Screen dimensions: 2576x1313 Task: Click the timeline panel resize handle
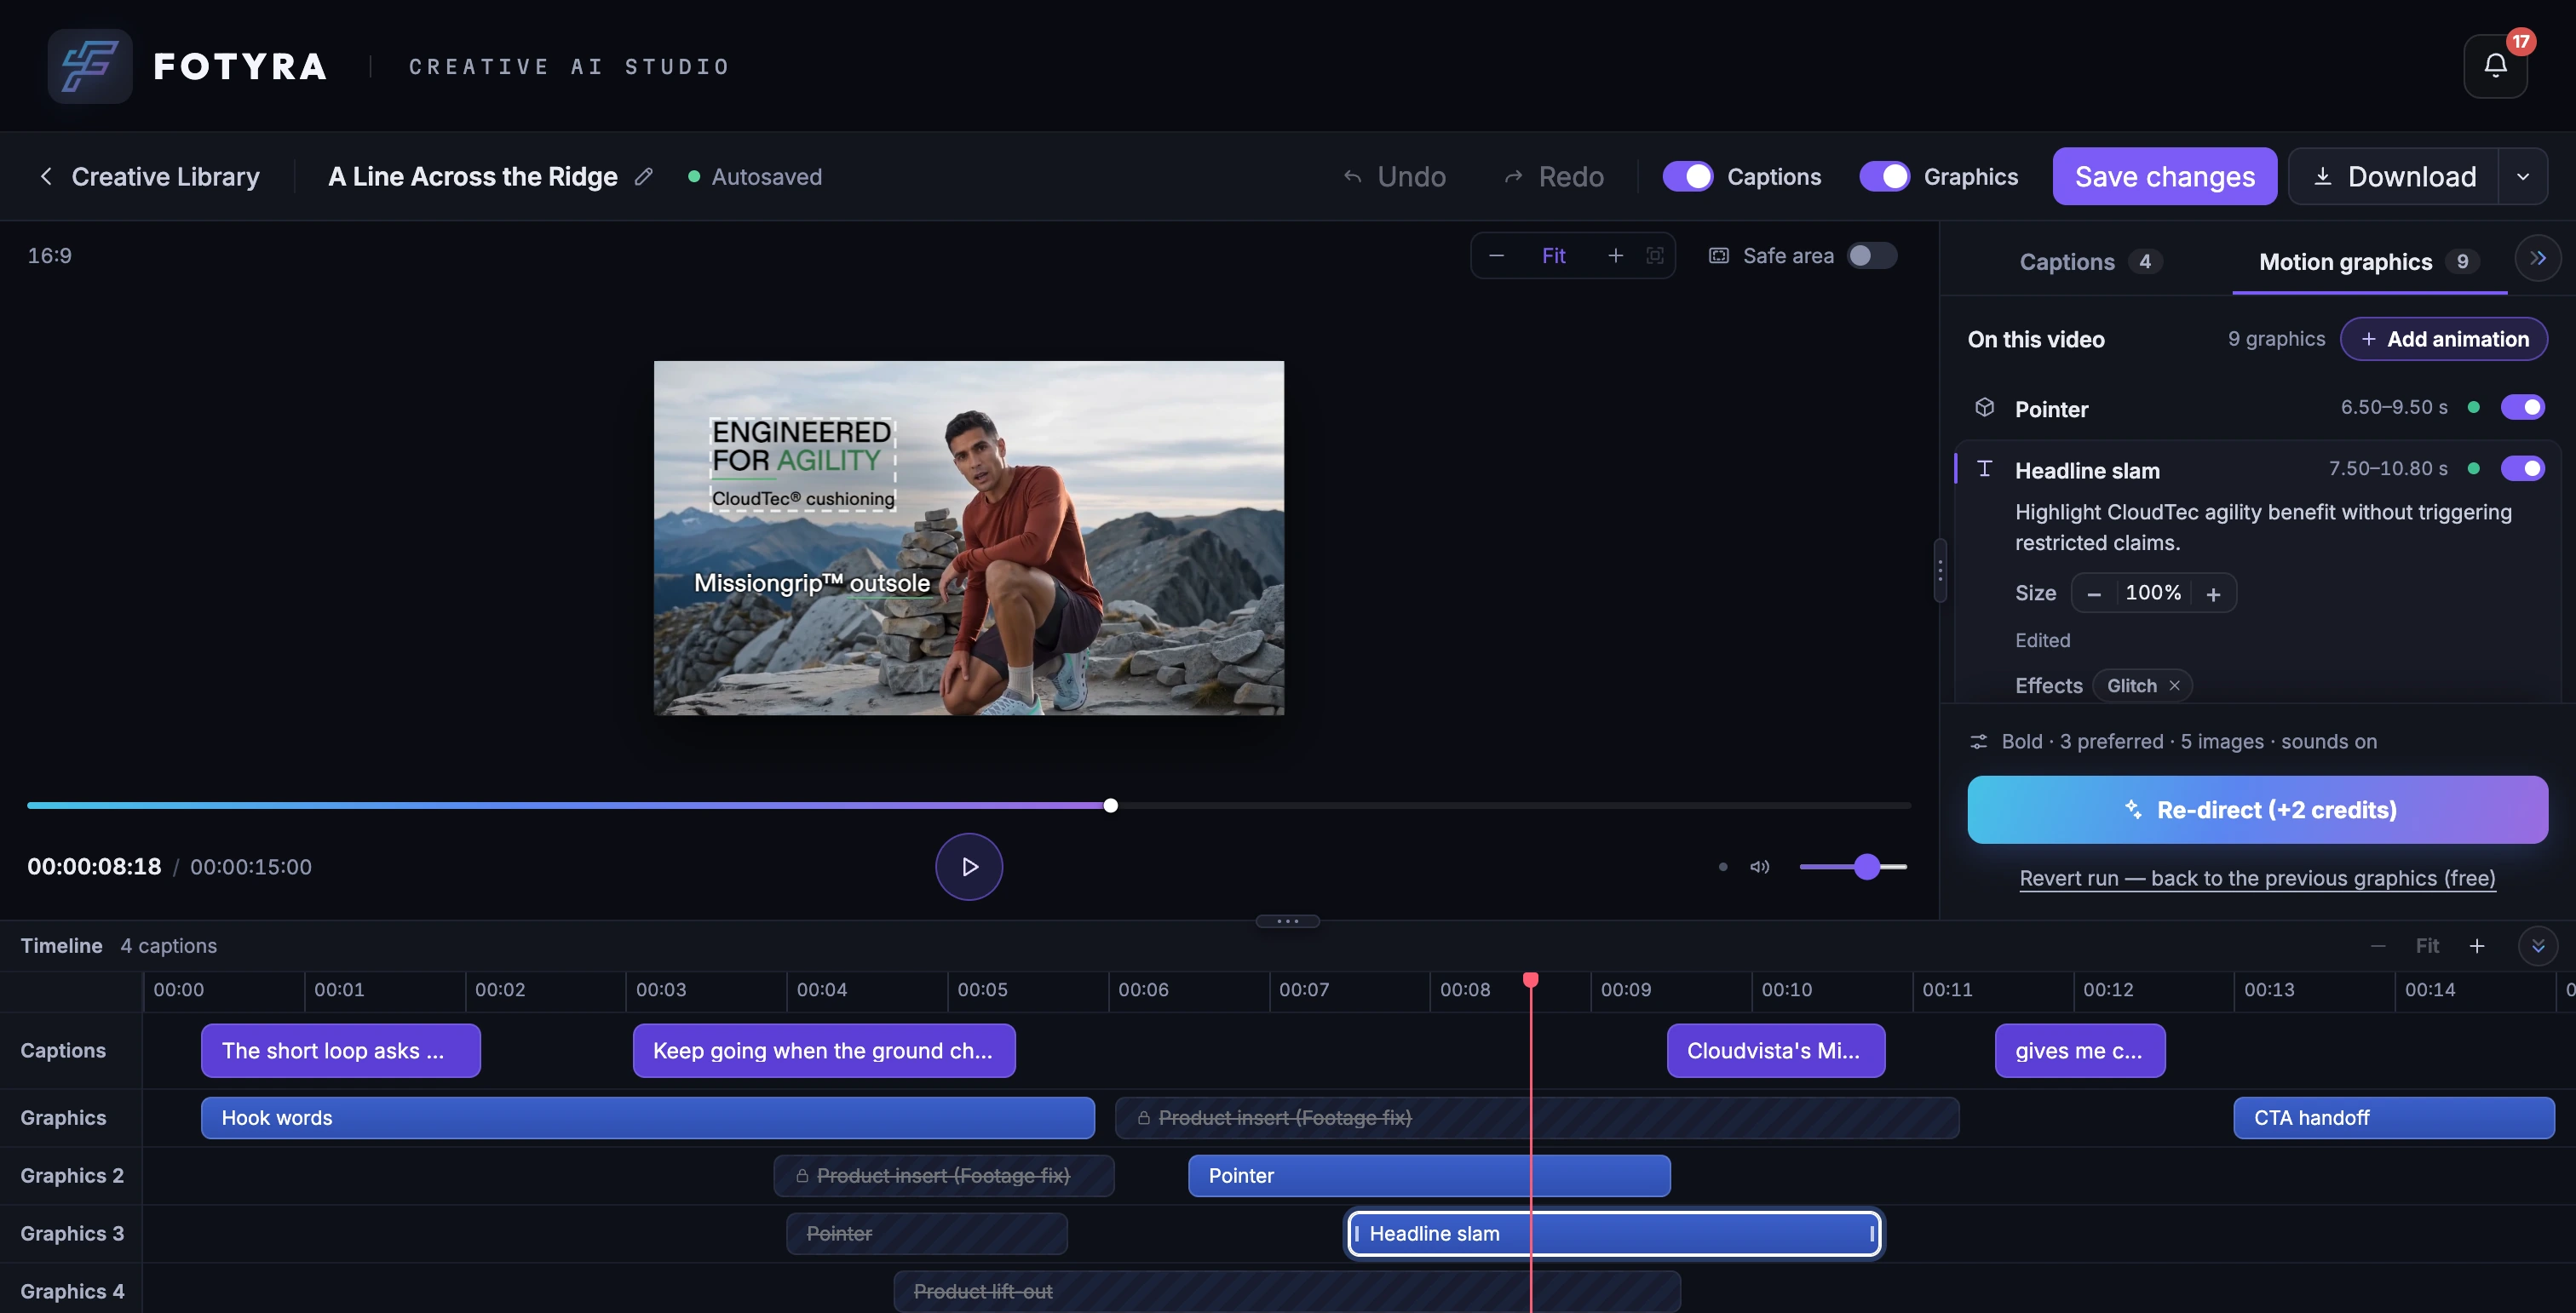click(1287, 921)
